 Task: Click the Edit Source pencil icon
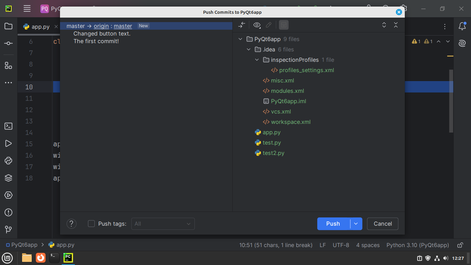(269, 25)
